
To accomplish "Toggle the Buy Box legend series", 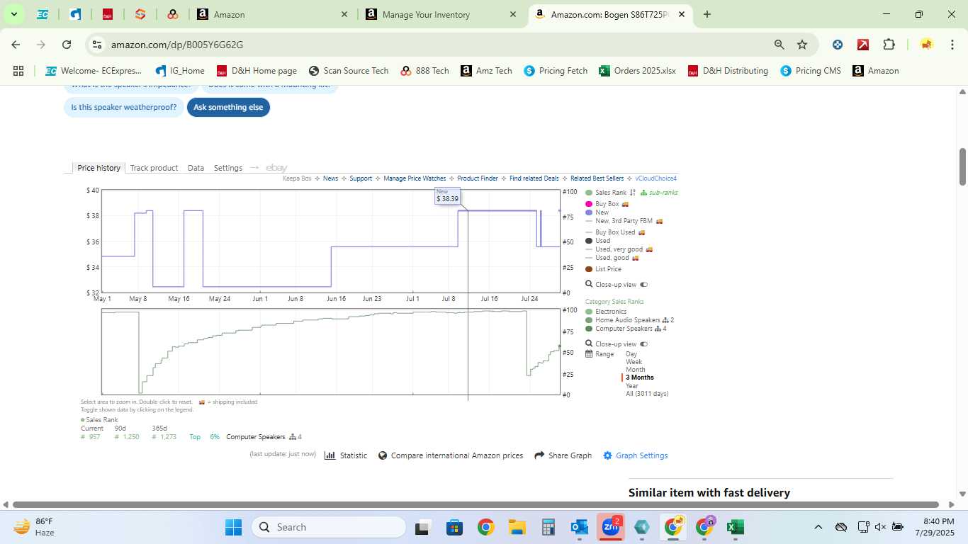I will tap(607, 204).
